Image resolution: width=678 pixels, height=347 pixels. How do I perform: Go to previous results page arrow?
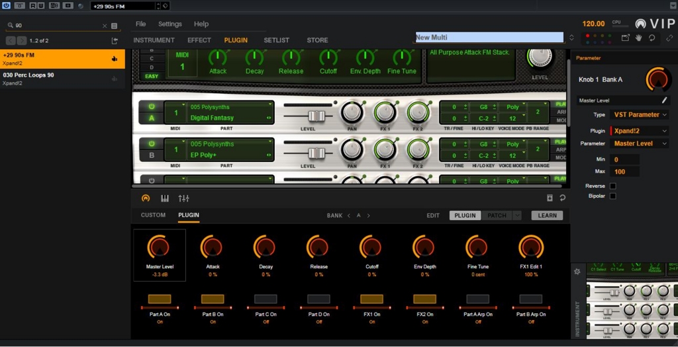[x=11, y=40]
